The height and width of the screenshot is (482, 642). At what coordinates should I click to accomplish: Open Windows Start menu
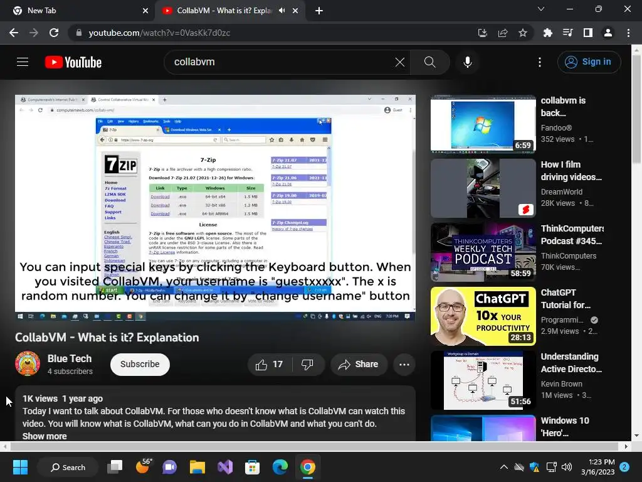(x=20, y=467)
